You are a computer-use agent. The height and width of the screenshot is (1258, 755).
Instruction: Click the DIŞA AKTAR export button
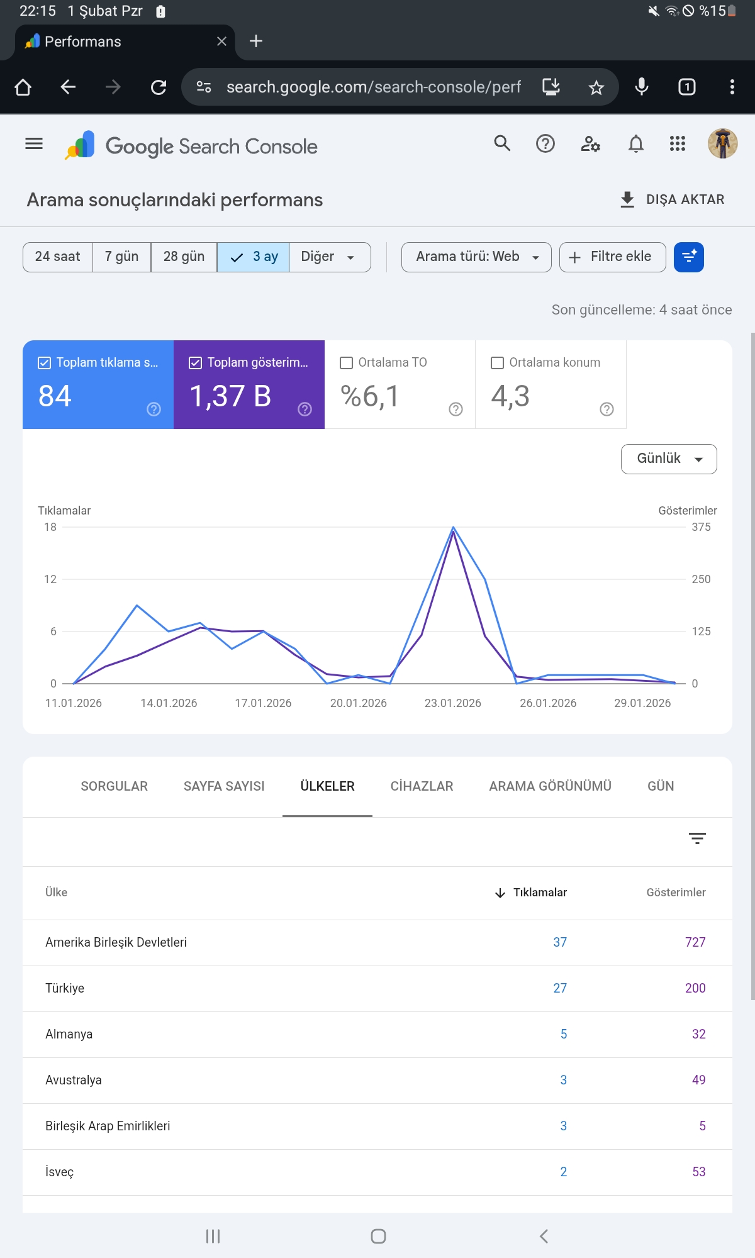(672, 199)
